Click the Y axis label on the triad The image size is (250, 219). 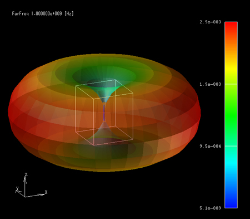(x=17, y=188)
